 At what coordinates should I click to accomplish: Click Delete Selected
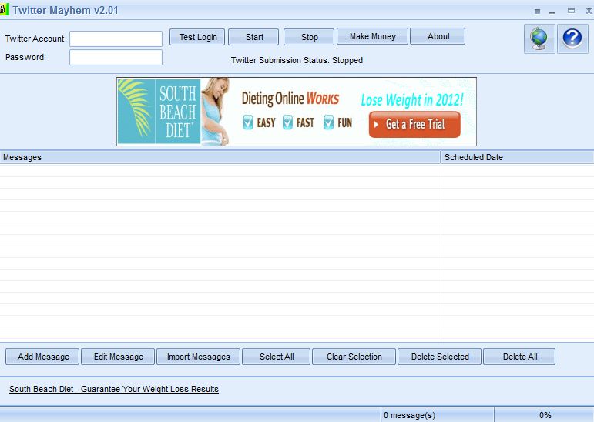click(x=439, y=357)
